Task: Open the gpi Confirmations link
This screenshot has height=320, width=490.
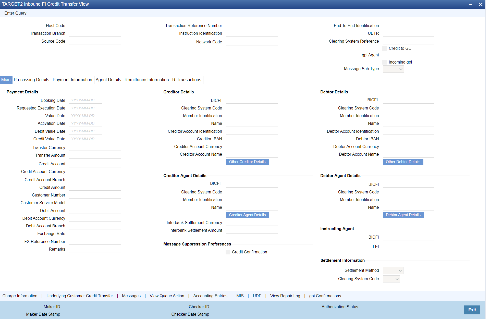Action: tap(325, 296)
